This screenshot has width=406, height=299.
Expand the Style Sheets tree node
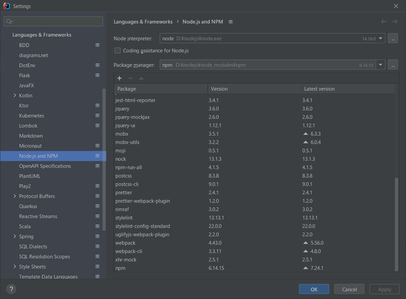coord(15,267)
